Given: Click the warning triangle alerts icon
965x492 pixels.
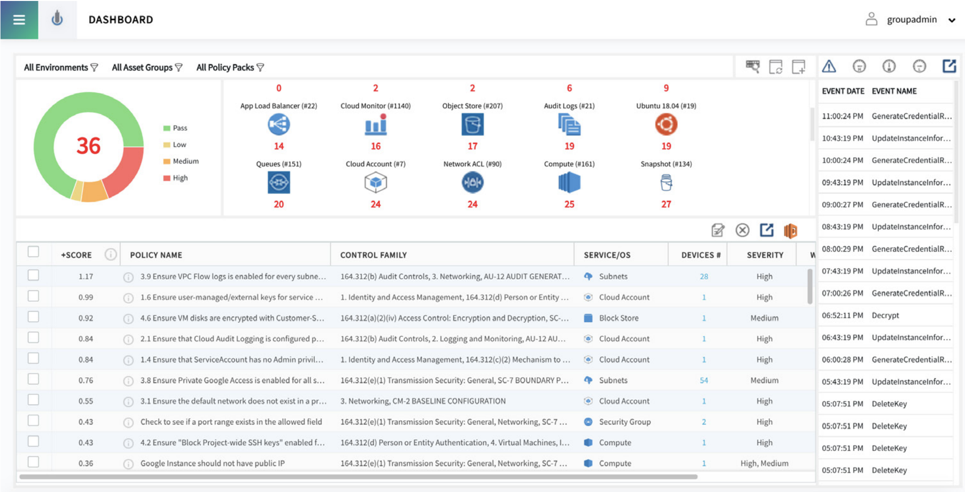Looking at the screenshot, I should tap(829, 66).
